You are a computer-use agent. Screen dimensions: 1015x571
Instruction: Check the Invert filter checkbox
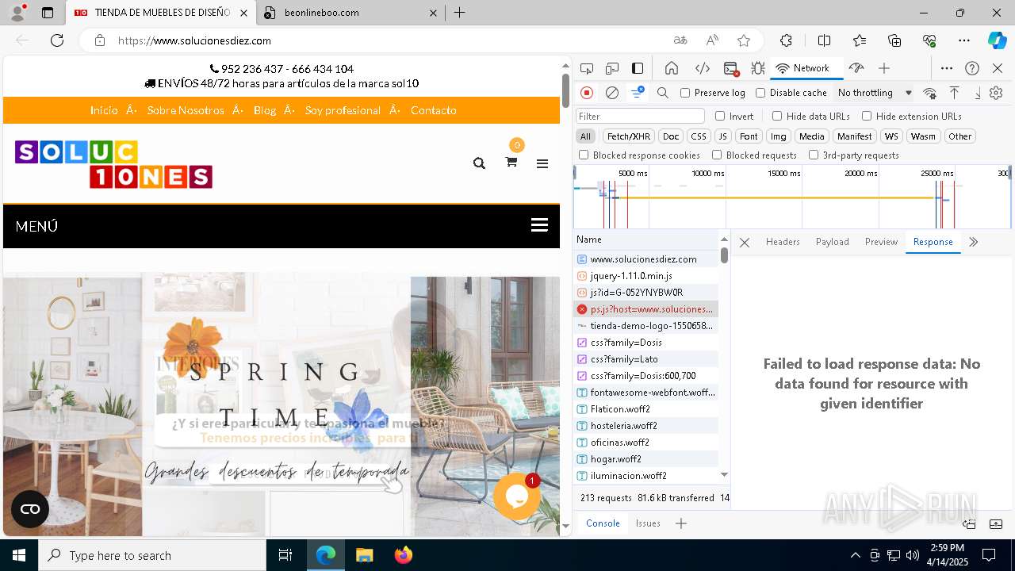pyautogui.click(x=720, y=116)
